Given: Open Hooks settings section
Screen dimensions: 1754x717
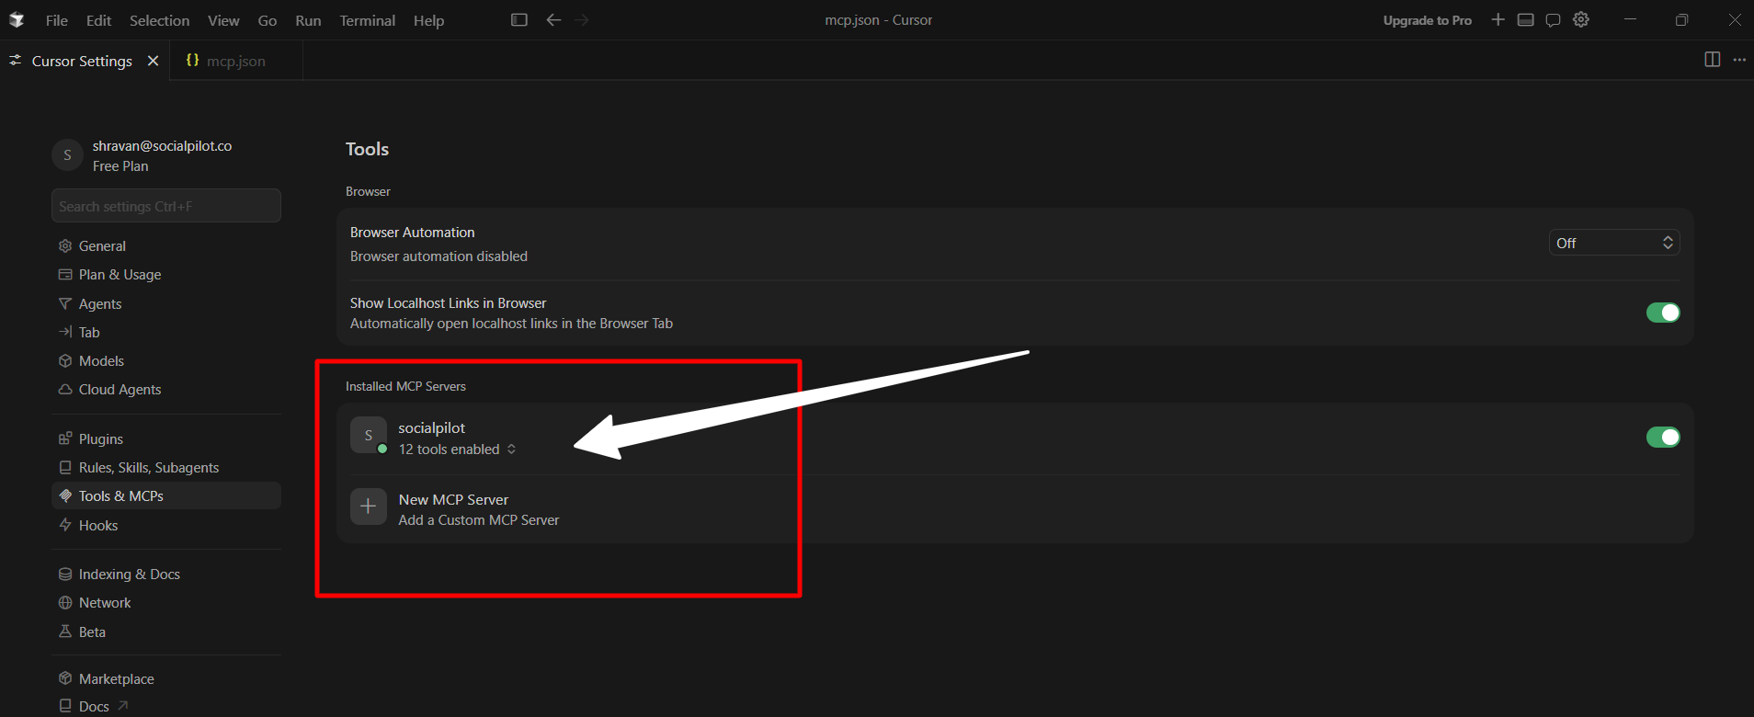Looking at the screenshot, I should pos(166,525).
